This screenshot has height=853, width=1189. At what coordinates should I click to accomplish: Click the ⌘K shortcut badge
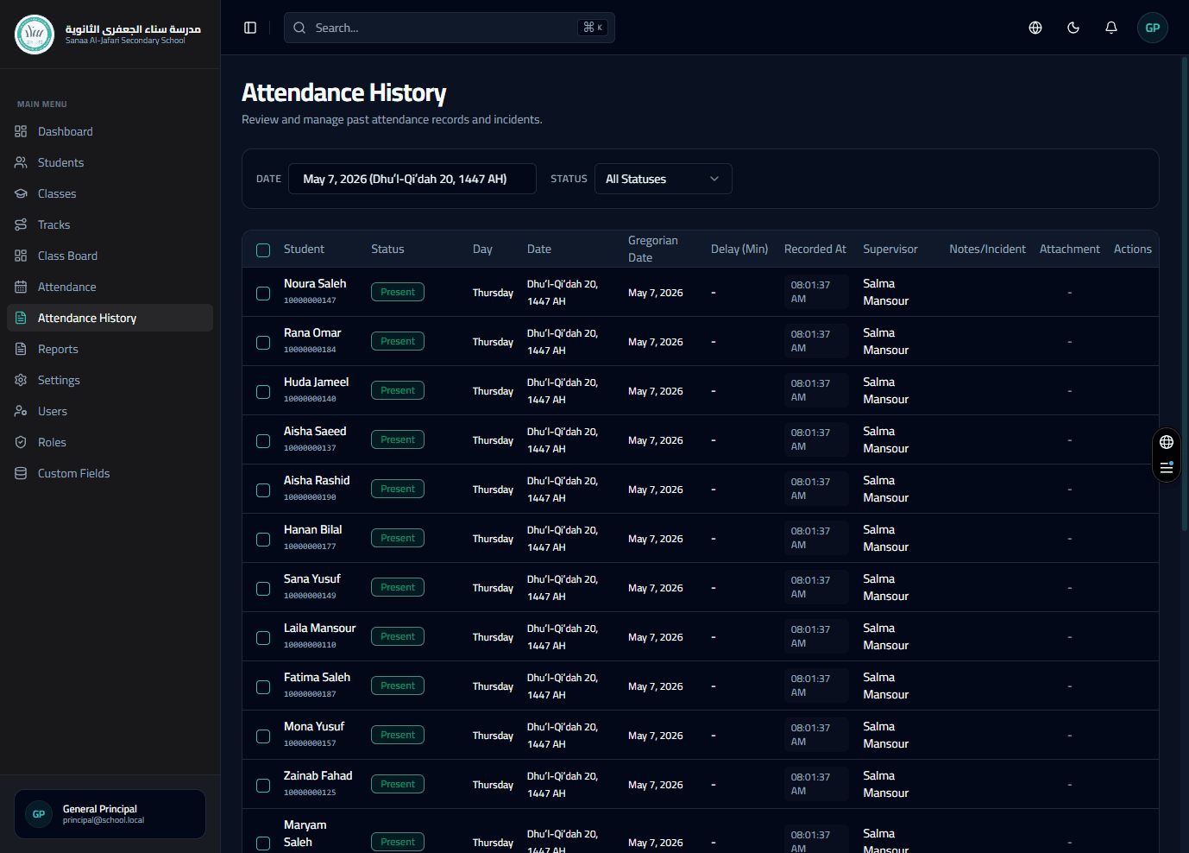pyautogui.click(x=593, y=28)
